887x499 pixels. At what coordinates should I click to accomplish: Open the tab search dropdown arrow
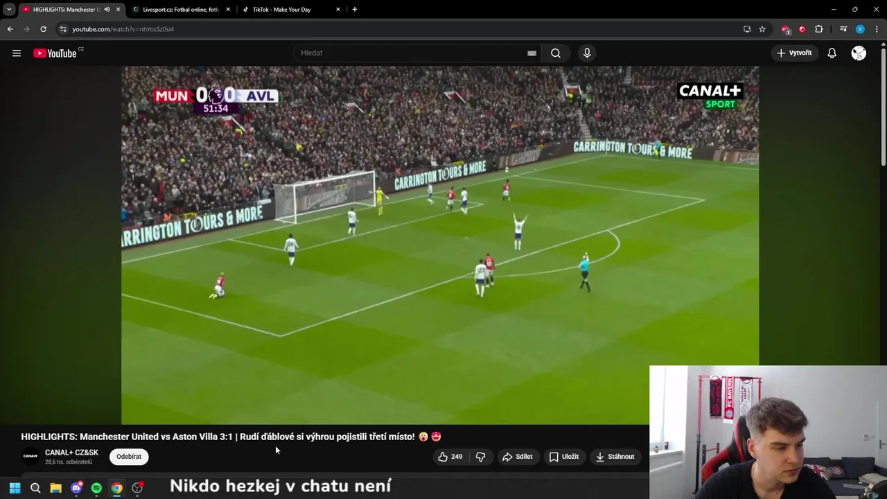[9, 9]
